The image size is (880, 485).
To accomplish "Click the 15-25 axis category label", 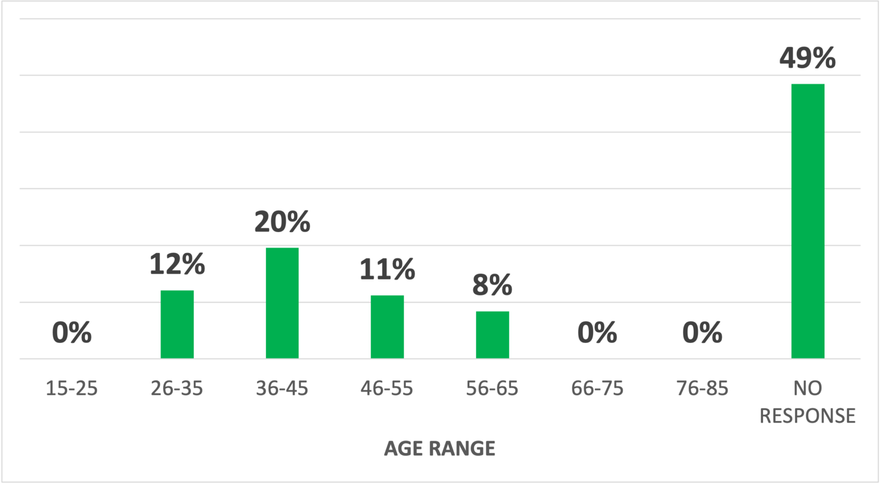I will pos(72,389).
